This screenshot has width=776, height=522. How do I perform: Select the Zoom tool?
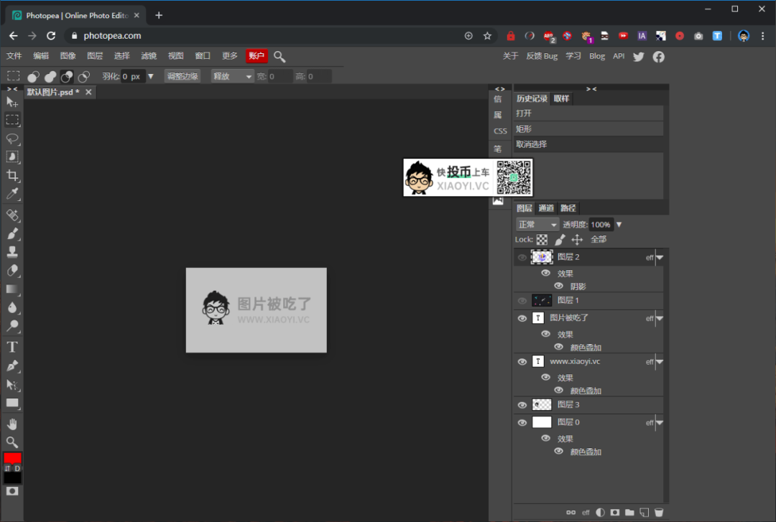click(11, 441)
